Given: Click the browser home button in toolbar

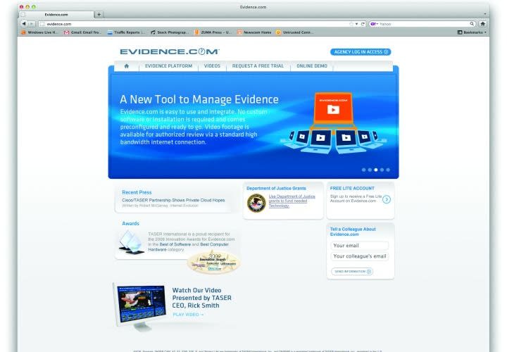Looking at the screenshot, I should (x=482, y=23).
